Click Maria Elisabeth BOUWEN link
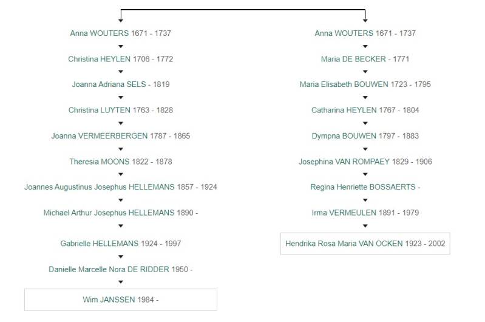 coord(365,84)
